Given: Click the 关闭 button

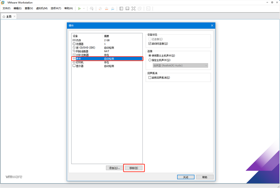Looking at the screenshot, I should (x=186, y=177).
